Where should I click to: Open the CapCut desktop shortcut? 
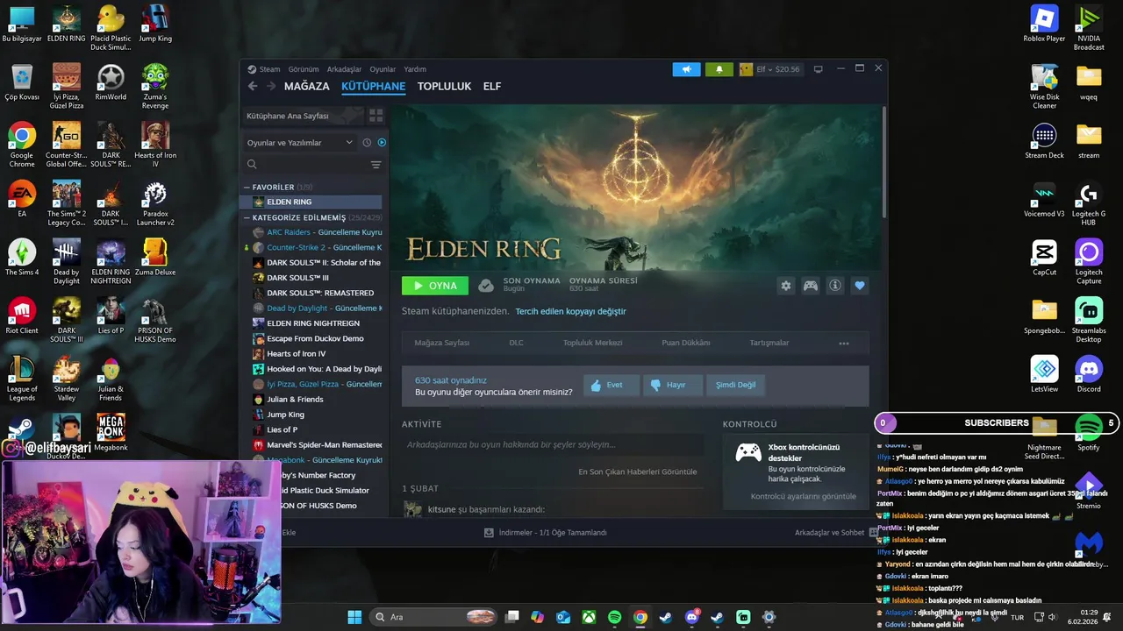(x=1044, y=258)
